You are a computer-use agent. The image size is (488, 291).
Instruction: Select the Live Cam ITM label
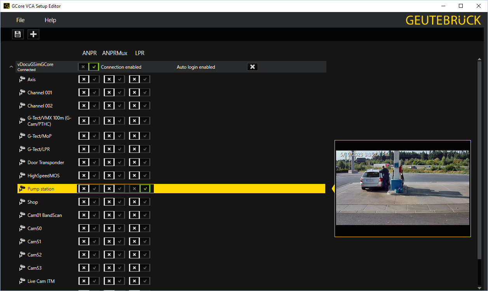[x=41, y=281]
